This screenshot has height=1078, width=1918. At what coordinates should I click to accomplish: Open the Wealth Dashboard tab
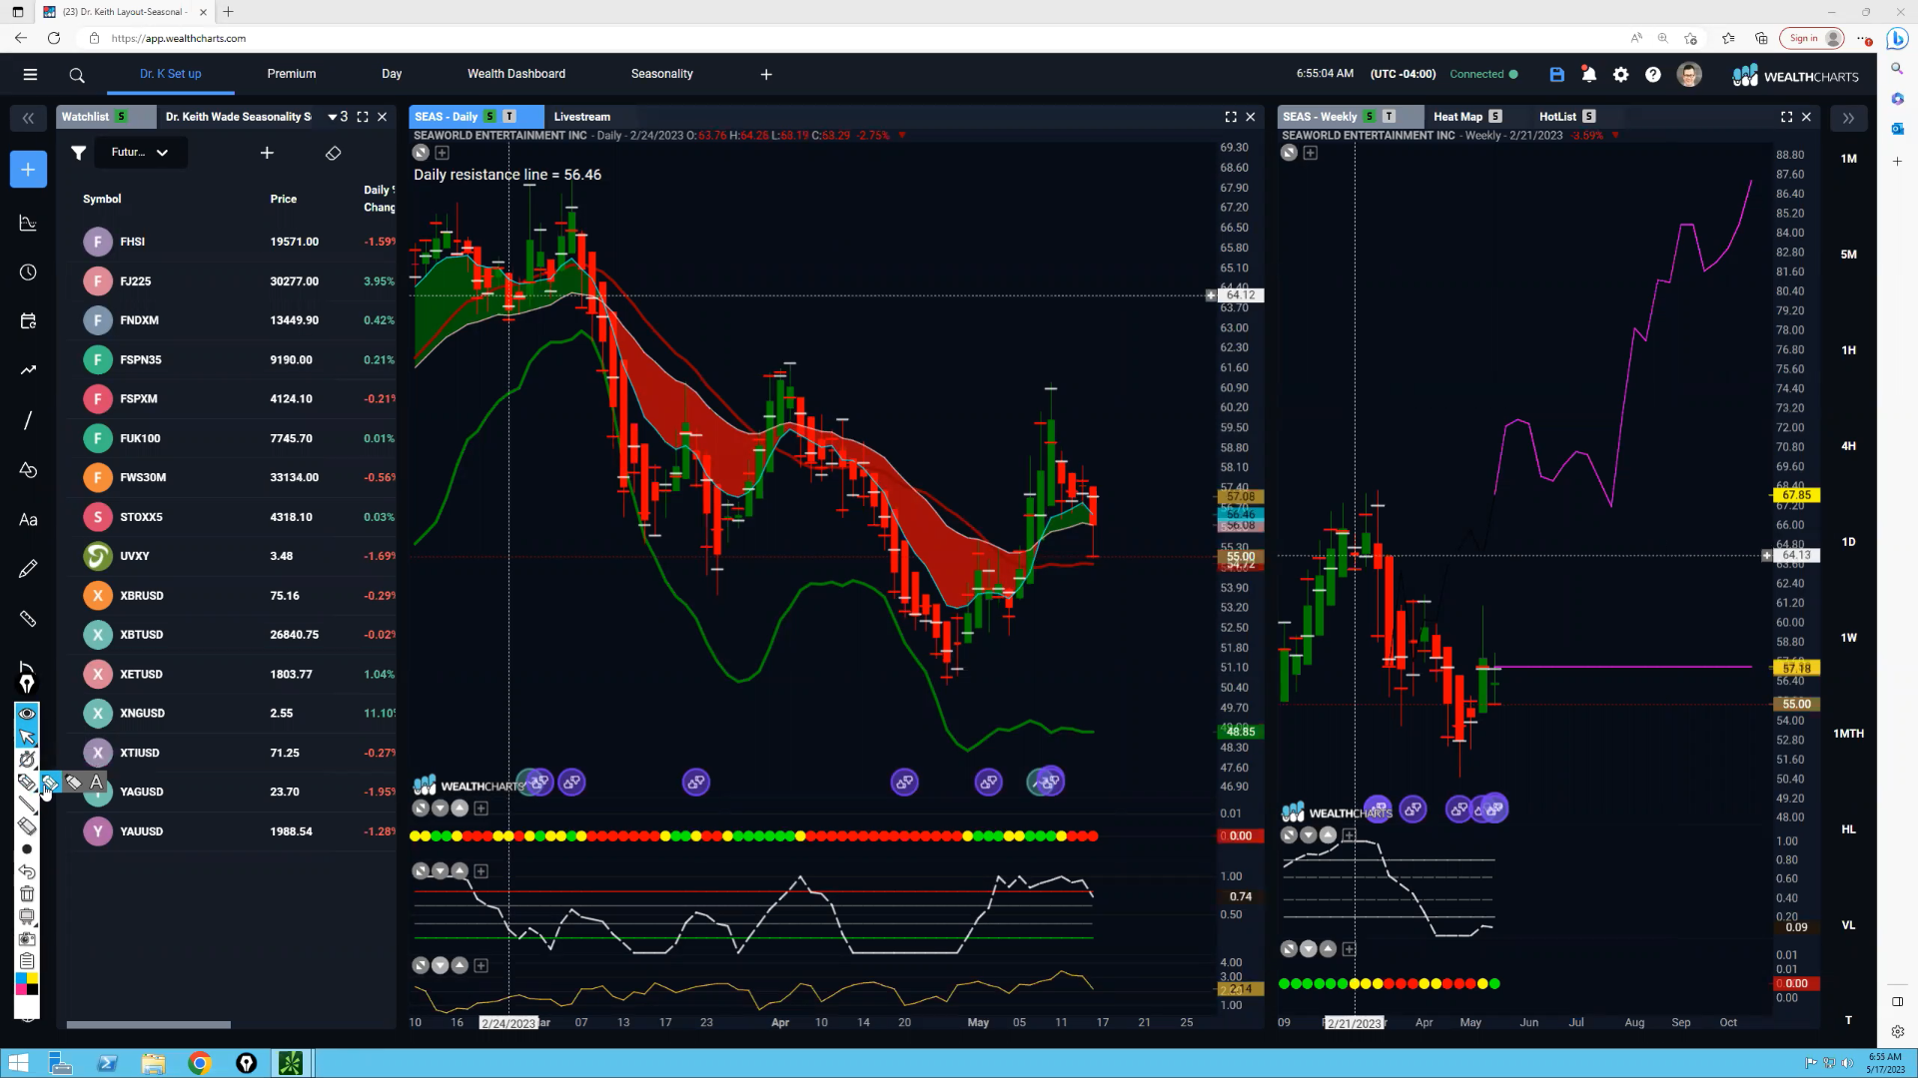pyautogui.click(x=516, y=74)
